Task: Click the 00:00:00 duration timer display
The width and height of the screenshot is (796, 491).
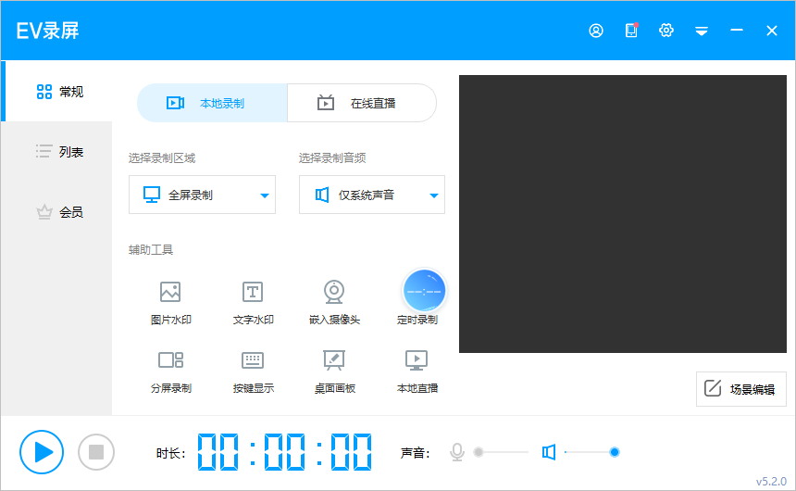Action: coord(284,452)
